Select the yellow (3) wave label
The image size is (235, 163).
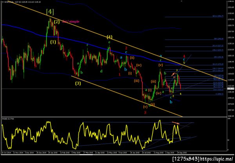tap(78, 83)
